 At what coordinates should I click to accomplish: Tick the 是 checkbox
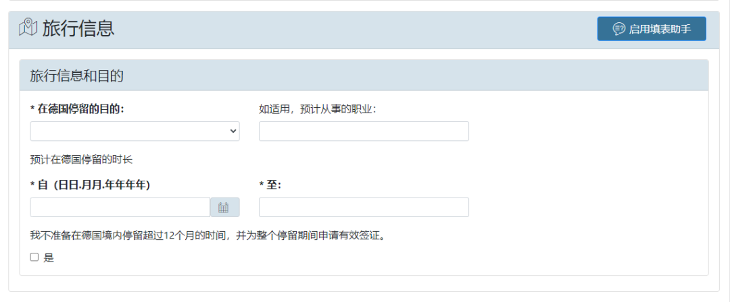[x=34, y=258]
